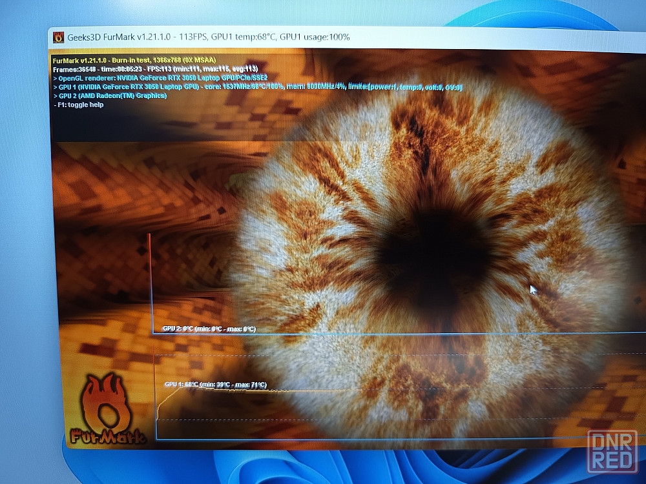This screenshot has width=646, height=484.
Task: Click the blue baseline of the GPU 2 graph
Action: [x=388, y=334]
